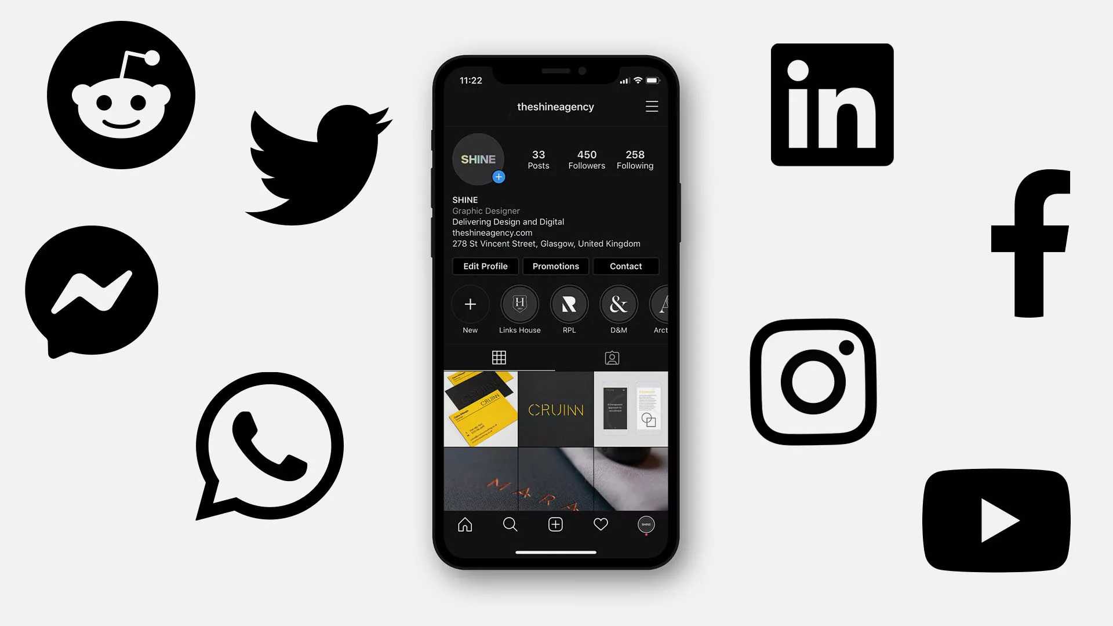Select the Edit Profile tab
The height and width of the screenshot is (626, 1113).
pos(485,266)
